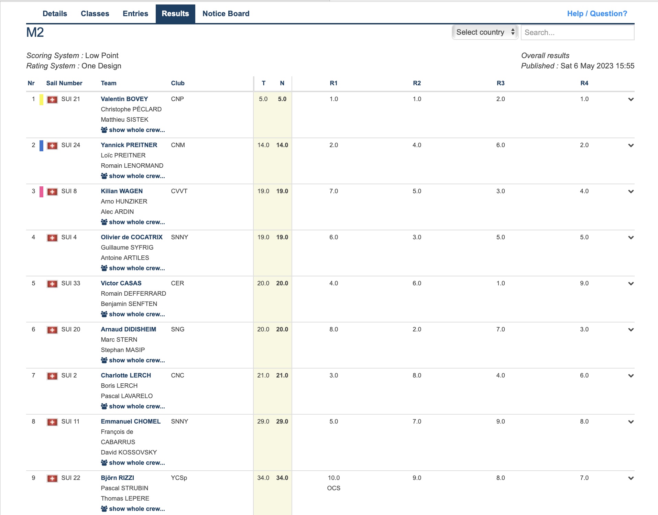This screenshot has width=658, height=515.
Task: Click the blue marker in row 2
Action: click(41, 146)
